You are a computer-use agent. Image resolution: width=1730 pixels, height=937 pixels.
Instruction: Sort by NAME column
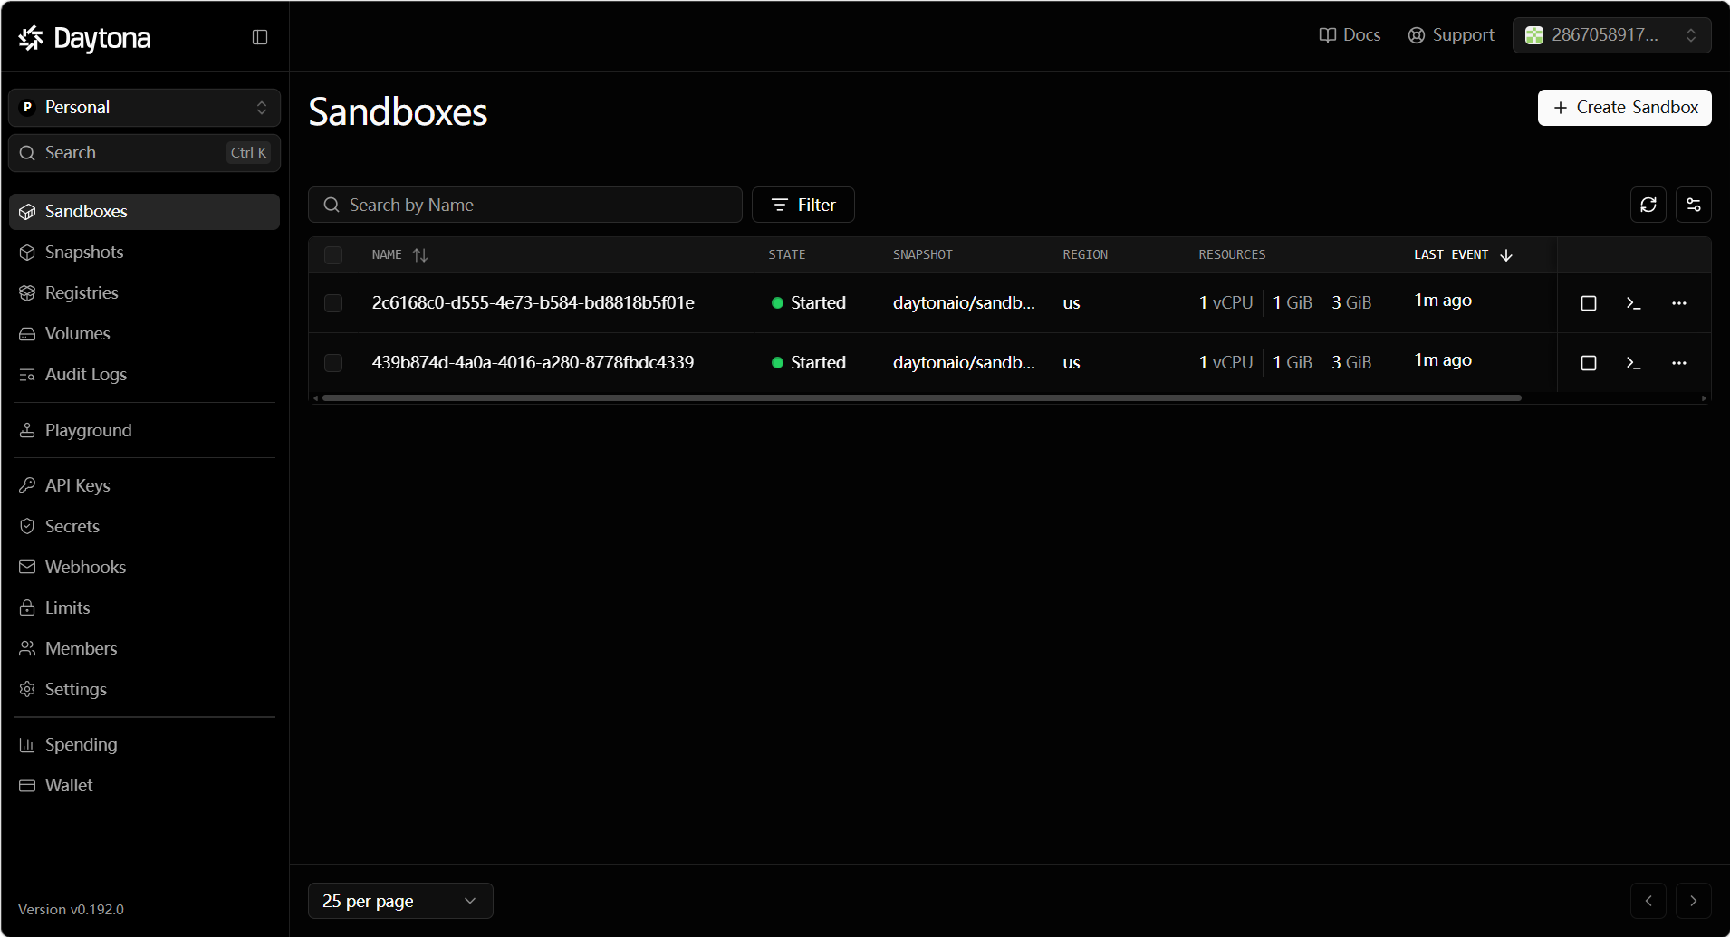point(399,255)
